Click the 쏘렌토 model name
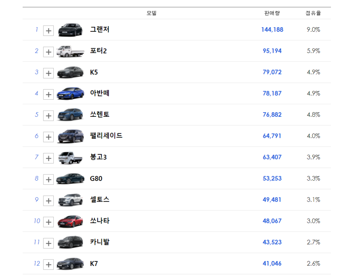The height and width of the screenshot is (275, 340). point(99,114)
